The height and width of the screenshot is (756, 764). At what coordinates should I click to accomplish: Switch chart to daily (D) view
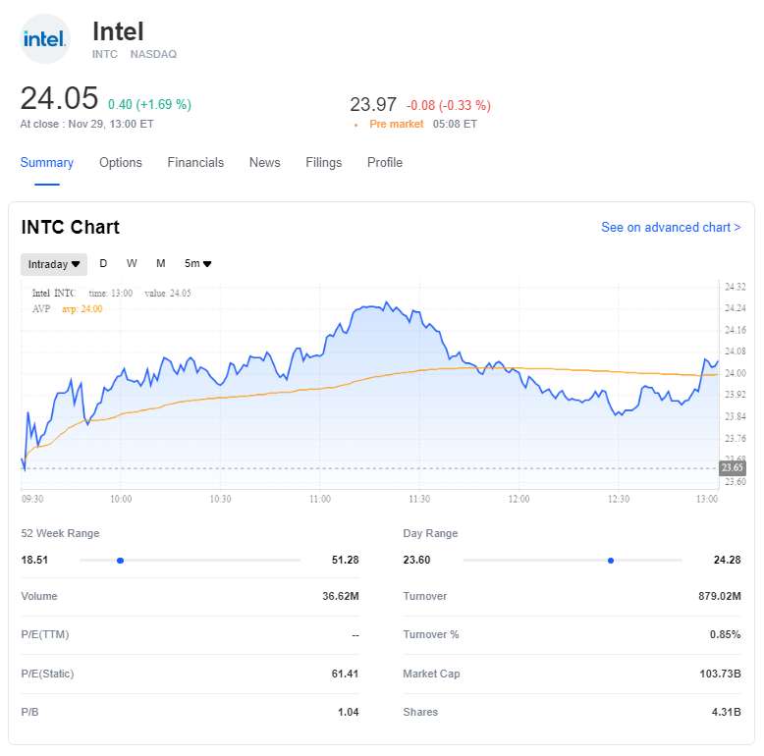tap(103, 264)
